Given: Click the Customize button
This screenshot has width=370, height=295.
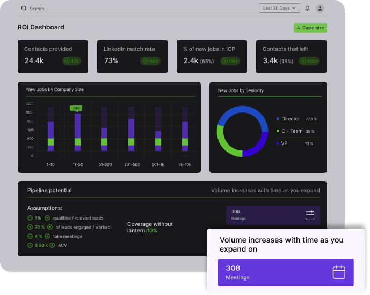Looking at the screenshot, I should tap(310, 28).
